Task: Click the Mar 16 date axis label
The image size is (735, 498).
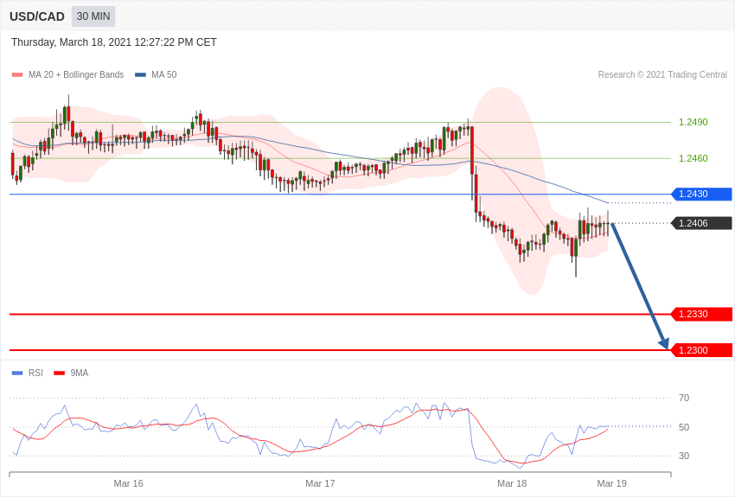Action: click(x=129, y=483)
